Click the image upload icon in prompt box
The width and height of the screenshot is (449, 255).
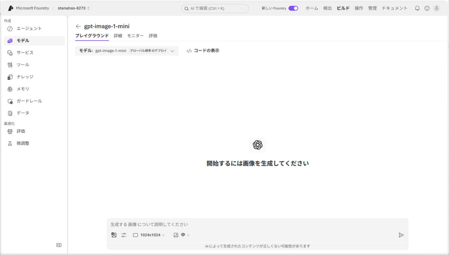114,235
